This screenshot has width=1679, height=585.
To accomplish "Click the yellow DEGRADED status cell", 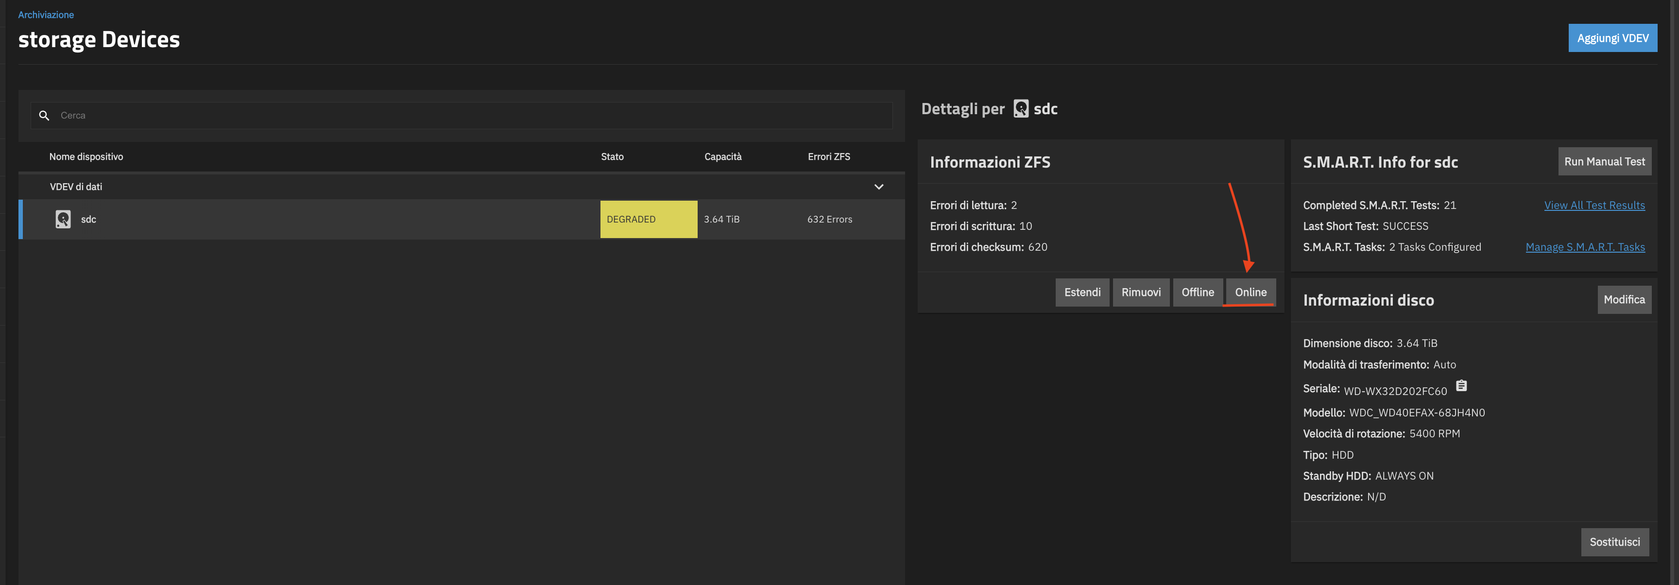I will tap(648, 219).
